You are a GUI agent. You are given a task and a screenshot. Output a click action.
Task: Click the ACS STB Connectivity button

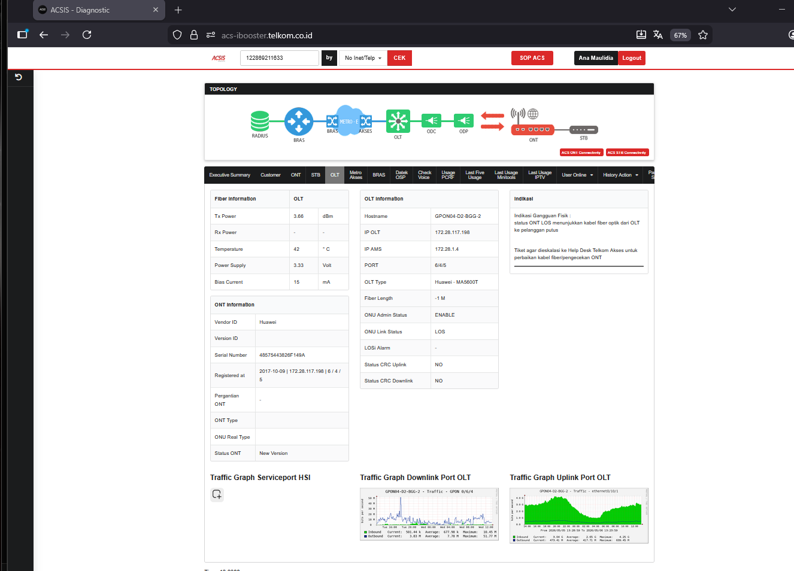(x=627, y=153)
